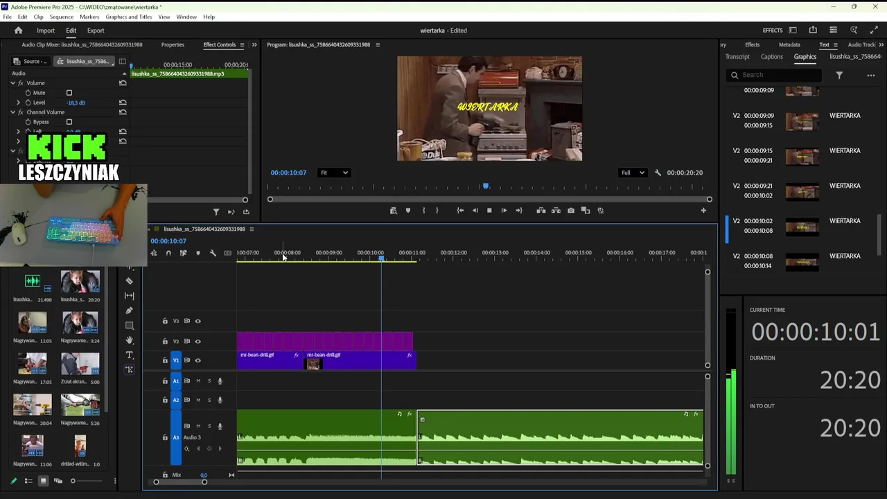The height and width of the screenshot is (499, 887).
Task: Open the Graphics and Titles menu
Action: tap(129, 17)
